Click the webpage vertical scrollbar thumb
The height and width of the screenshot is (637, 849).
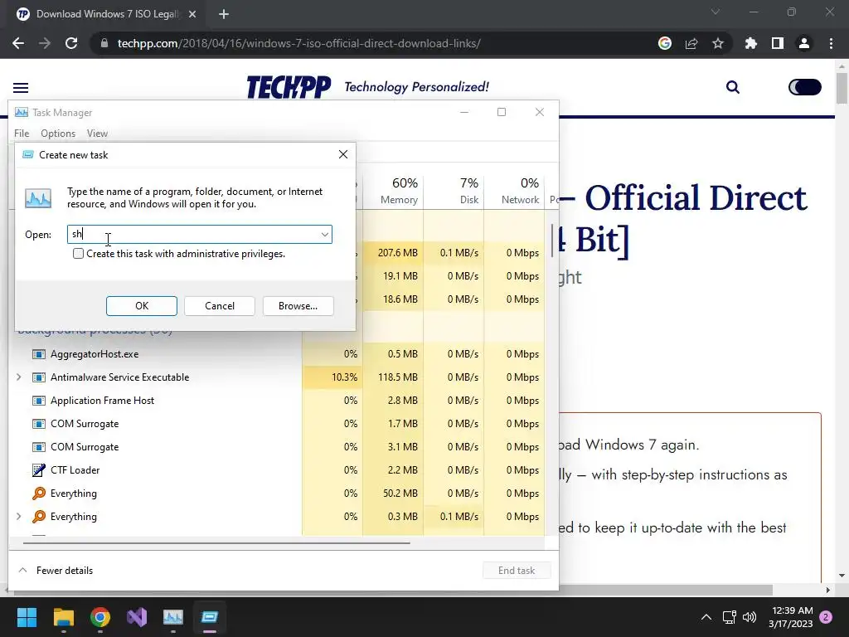(842, 86)
